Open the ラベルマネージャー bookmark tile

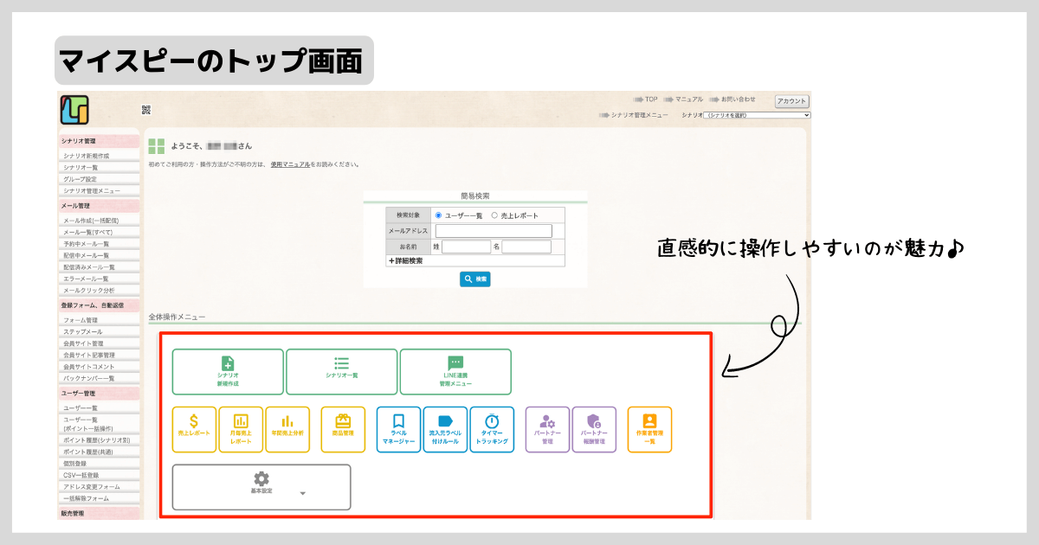[x=398, y=429]
